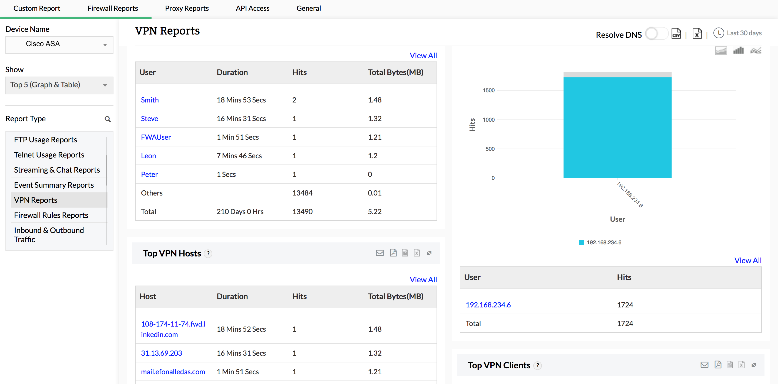Open the API Access tab

click(253, 8)
